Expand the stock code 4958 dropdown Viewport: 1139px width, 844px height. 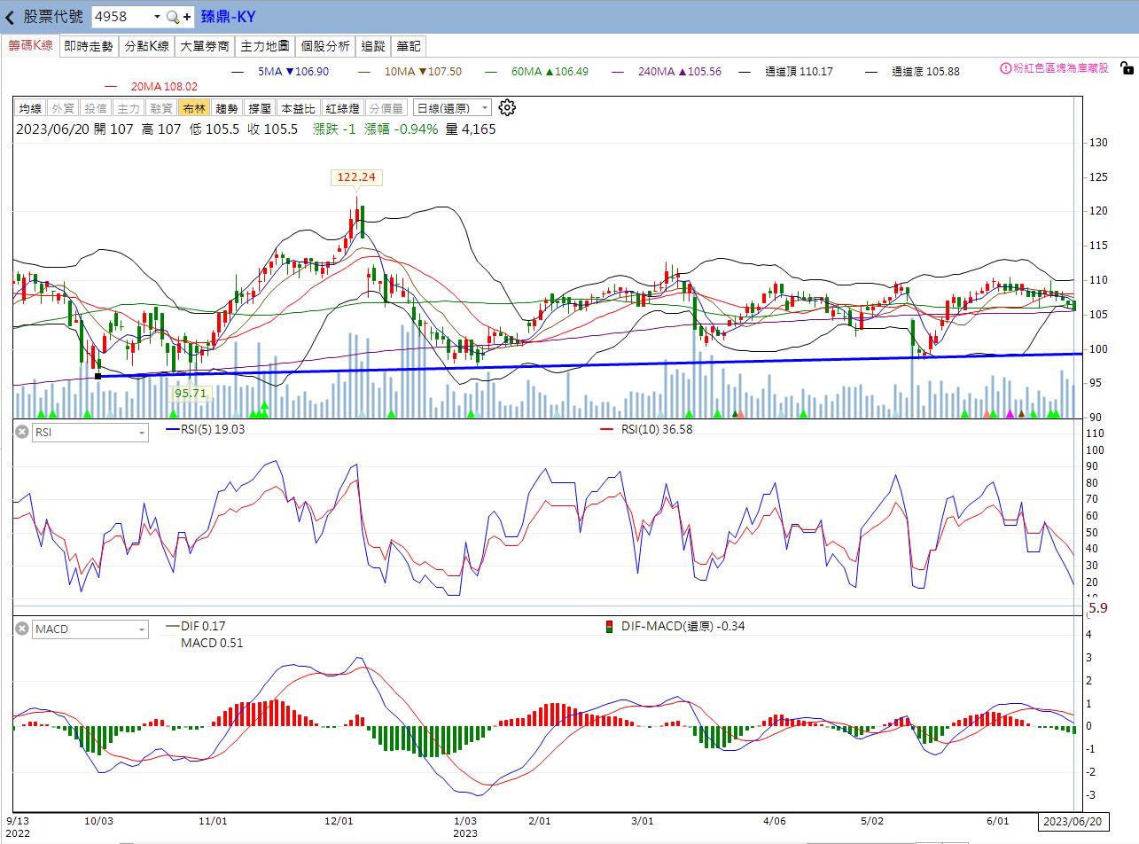(x=157, y=17)
